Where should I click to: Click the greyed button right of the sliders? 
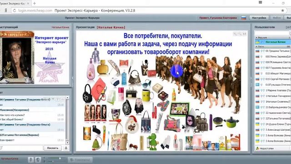point(80,160)
